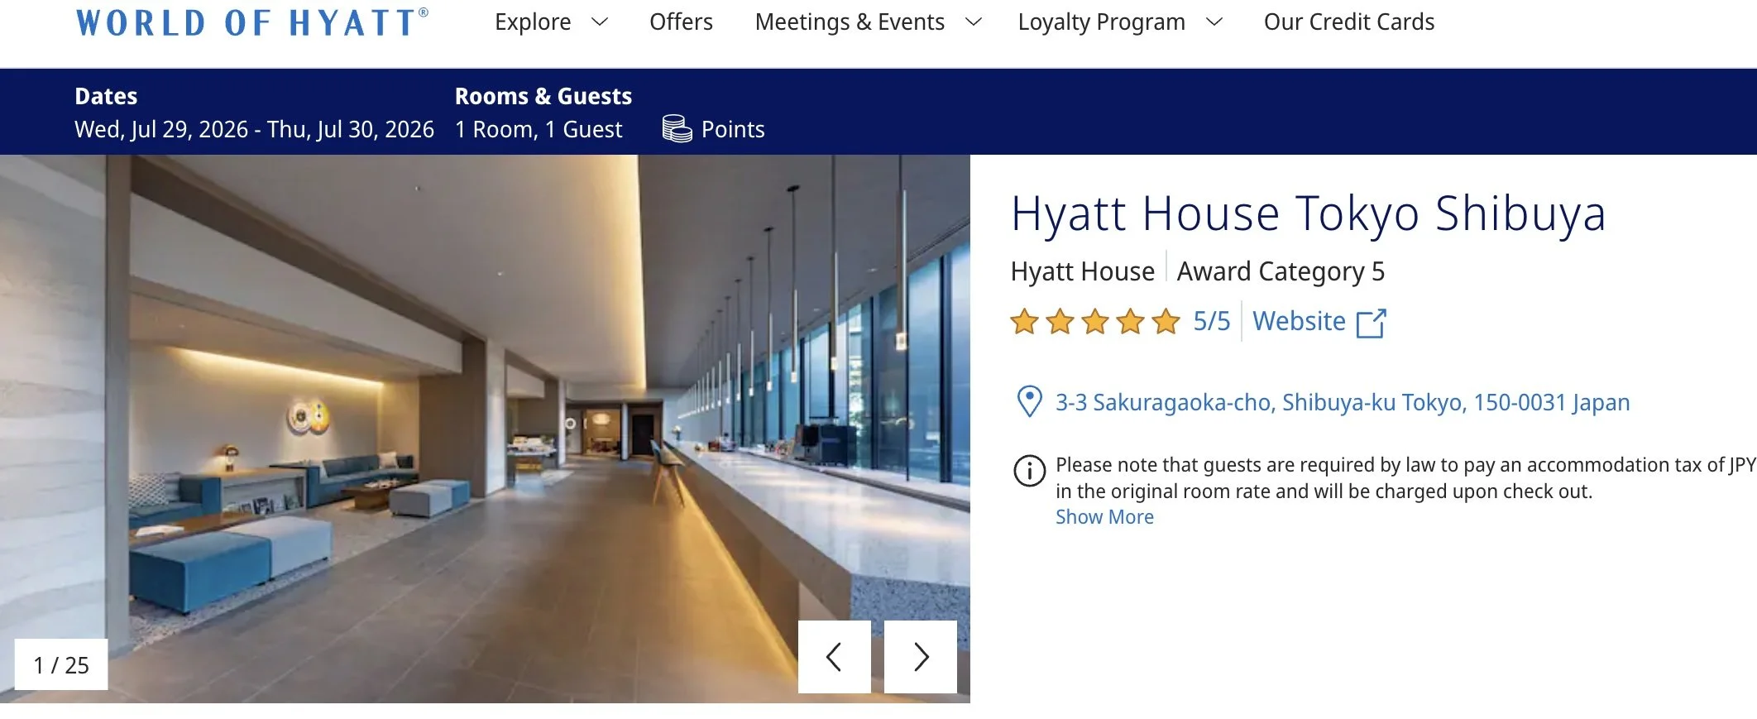
Task: Open the five-star rating reviews
Action: click(1095, 321)
